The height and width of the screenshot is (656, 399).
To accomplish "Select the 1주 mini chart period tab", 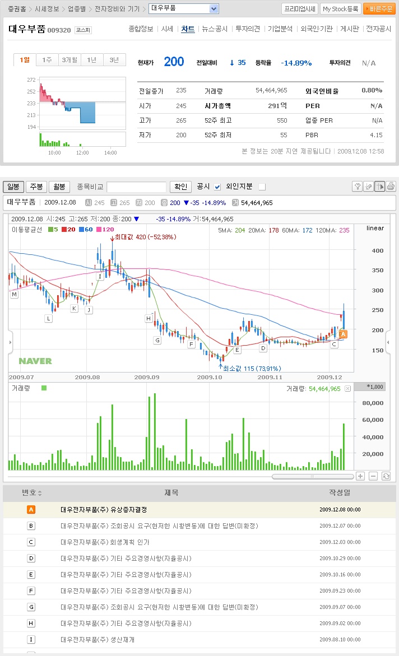I will tap(47, 60).
